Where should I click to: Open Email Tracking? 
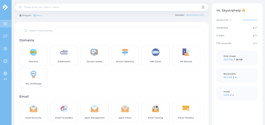(156, 112)
